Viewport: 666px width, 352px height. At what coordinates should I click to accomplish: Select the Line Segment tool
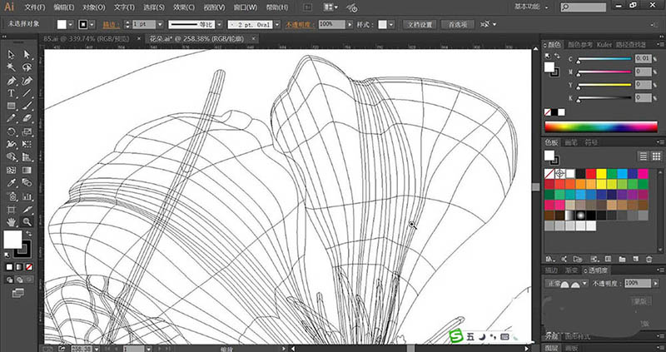tap(27, 93)
